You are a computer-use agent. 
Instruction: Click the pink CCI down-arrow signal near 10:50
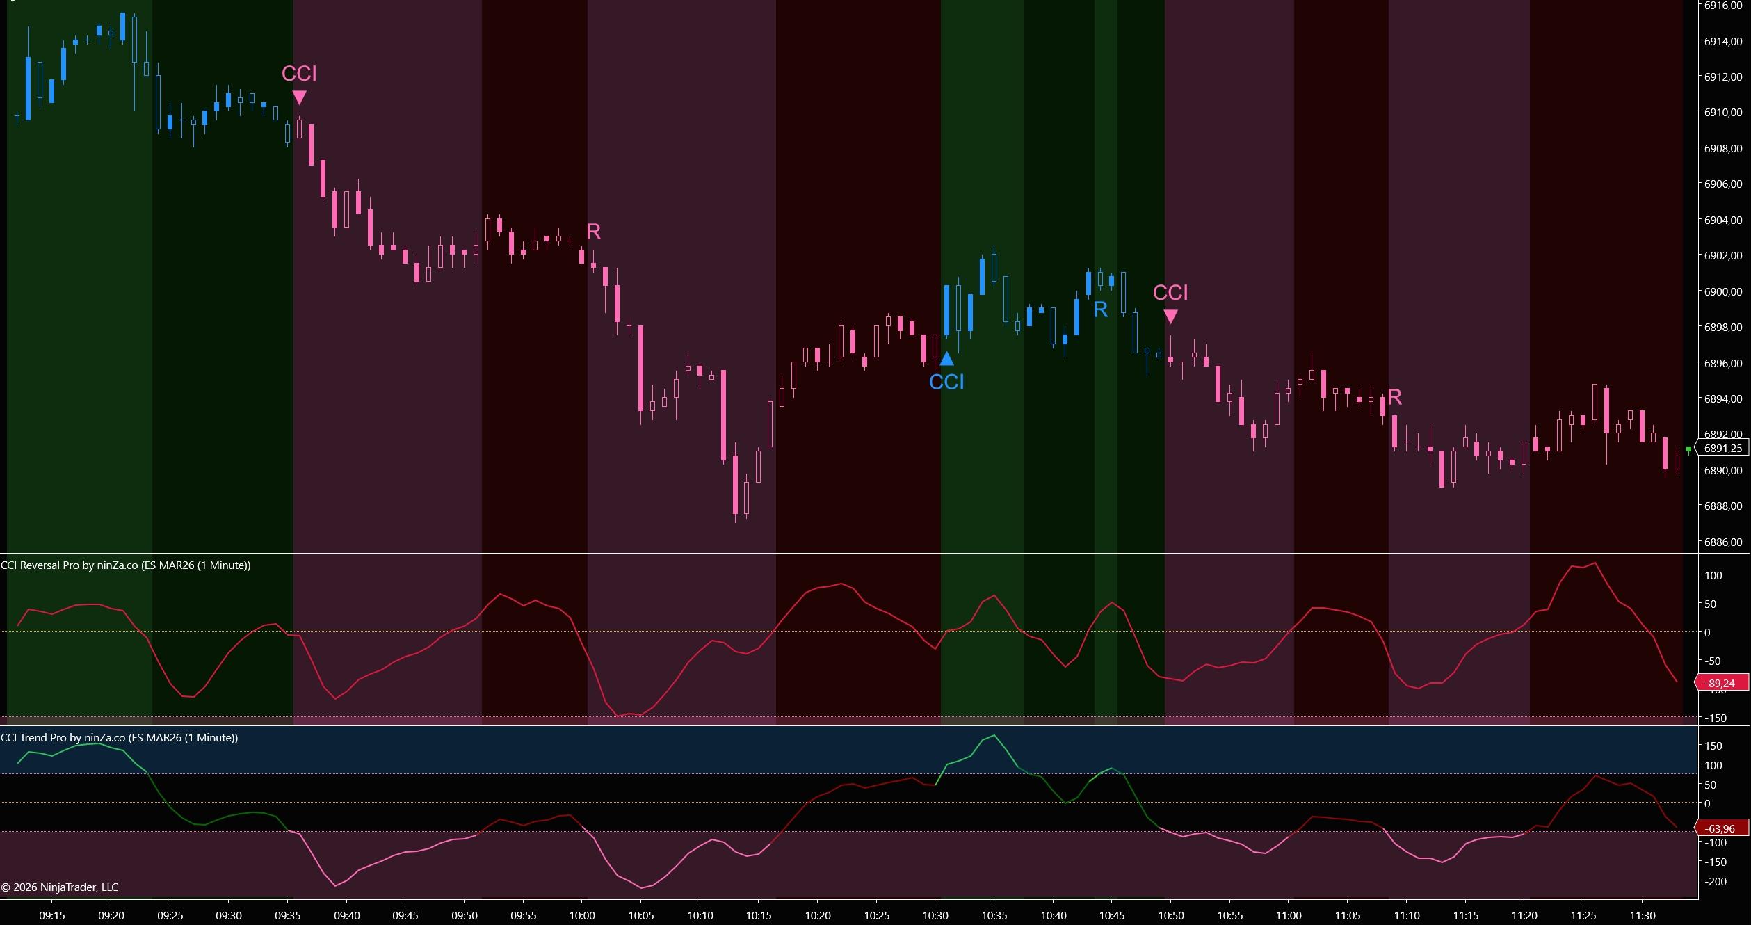1170,316
